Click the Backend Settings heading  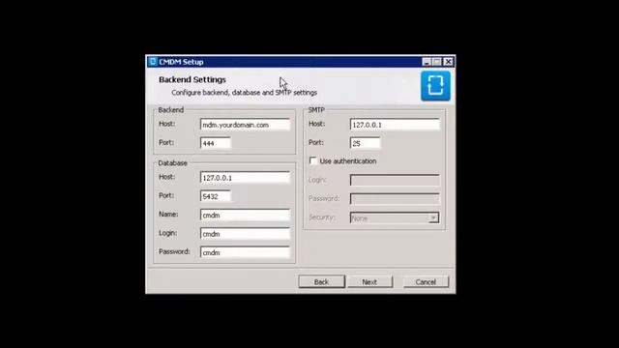pos(192,79)
